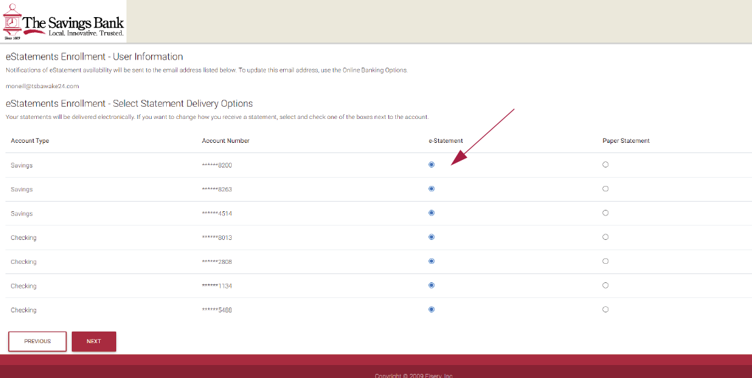Choose Paper Statement for Checking account 2808
Screen dimensions: 752x378
pos(606,261)
